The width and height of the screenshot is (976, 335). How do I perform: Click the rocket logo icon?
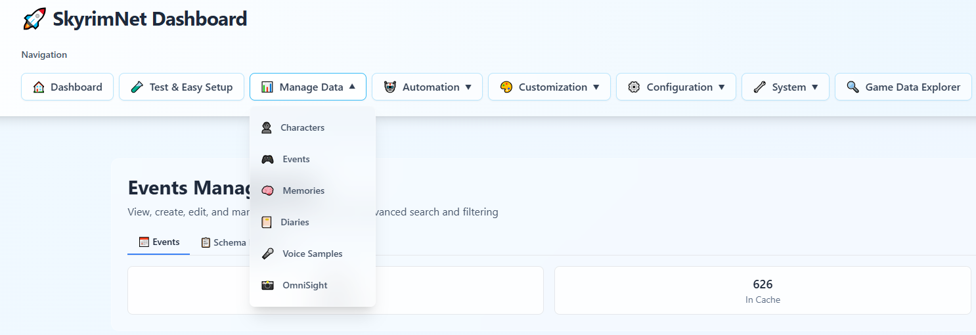pos(34,19)
